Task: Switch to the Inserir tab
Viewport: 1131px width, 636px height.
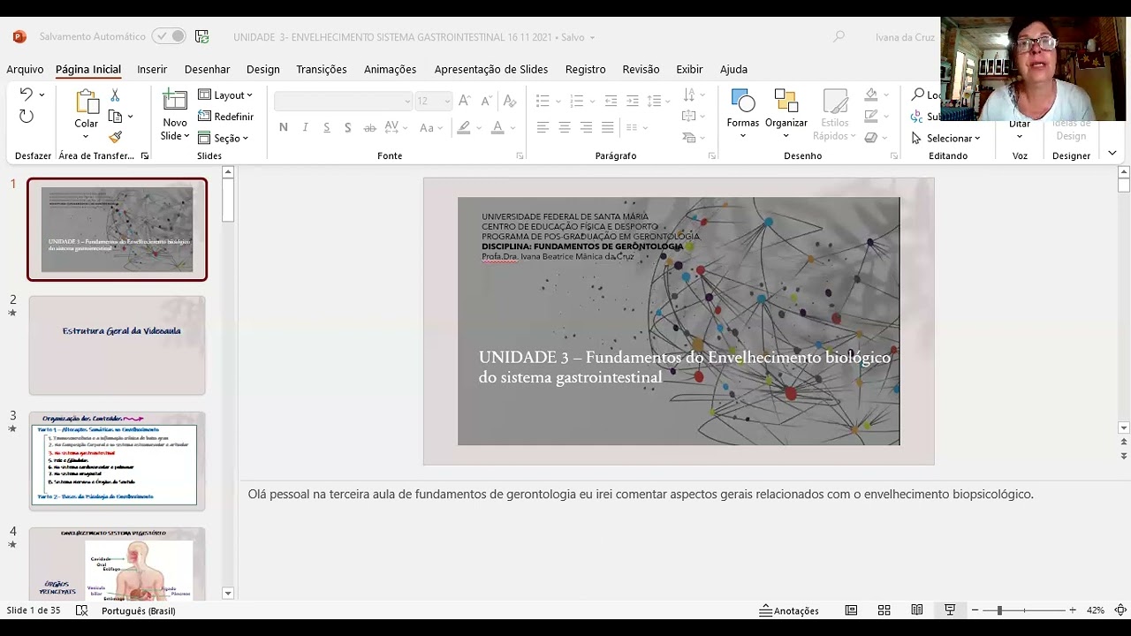Action: pos(152,69)
